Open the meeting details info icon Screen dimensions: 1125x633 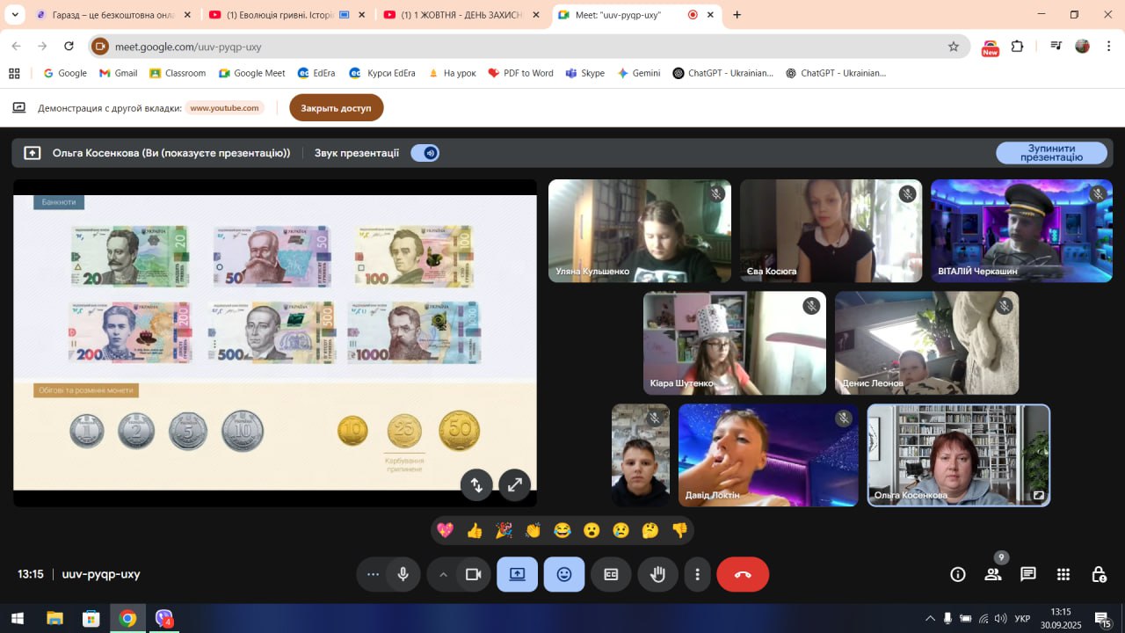[958, 574]
